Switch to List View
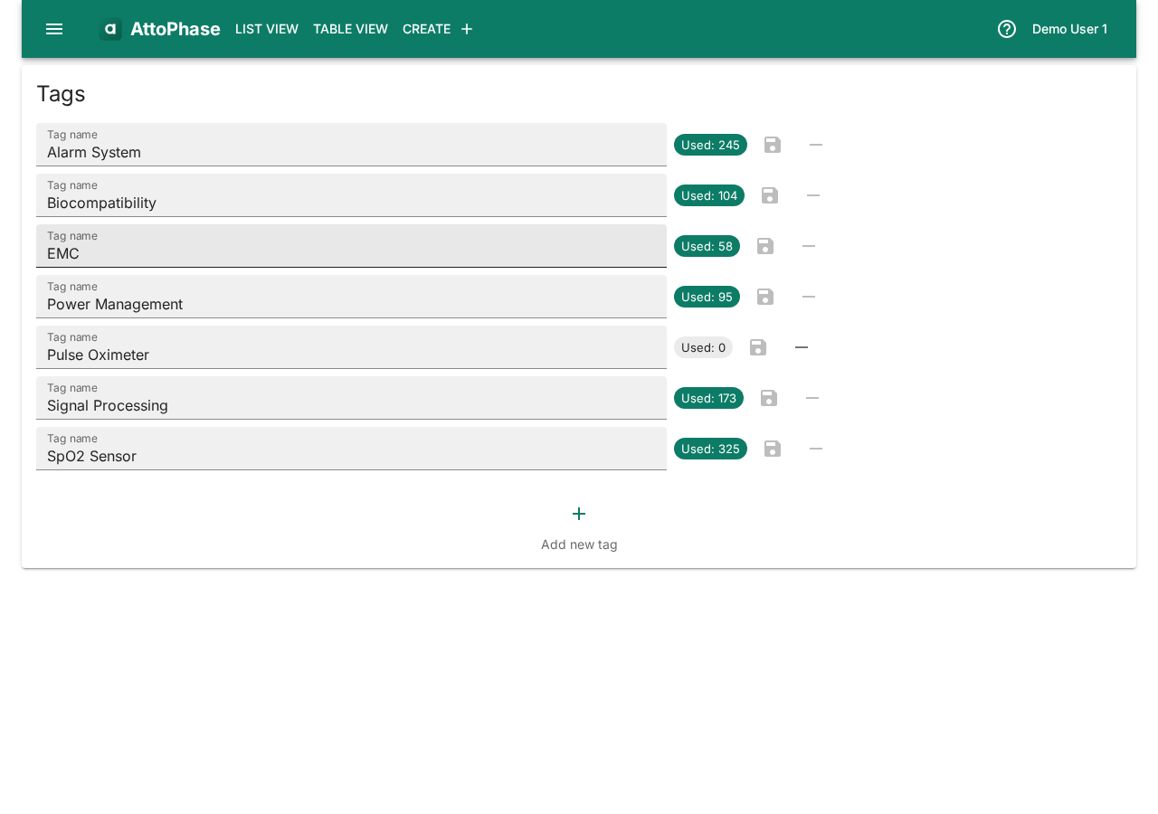1158x814 pixels. (x=266, y=28)
